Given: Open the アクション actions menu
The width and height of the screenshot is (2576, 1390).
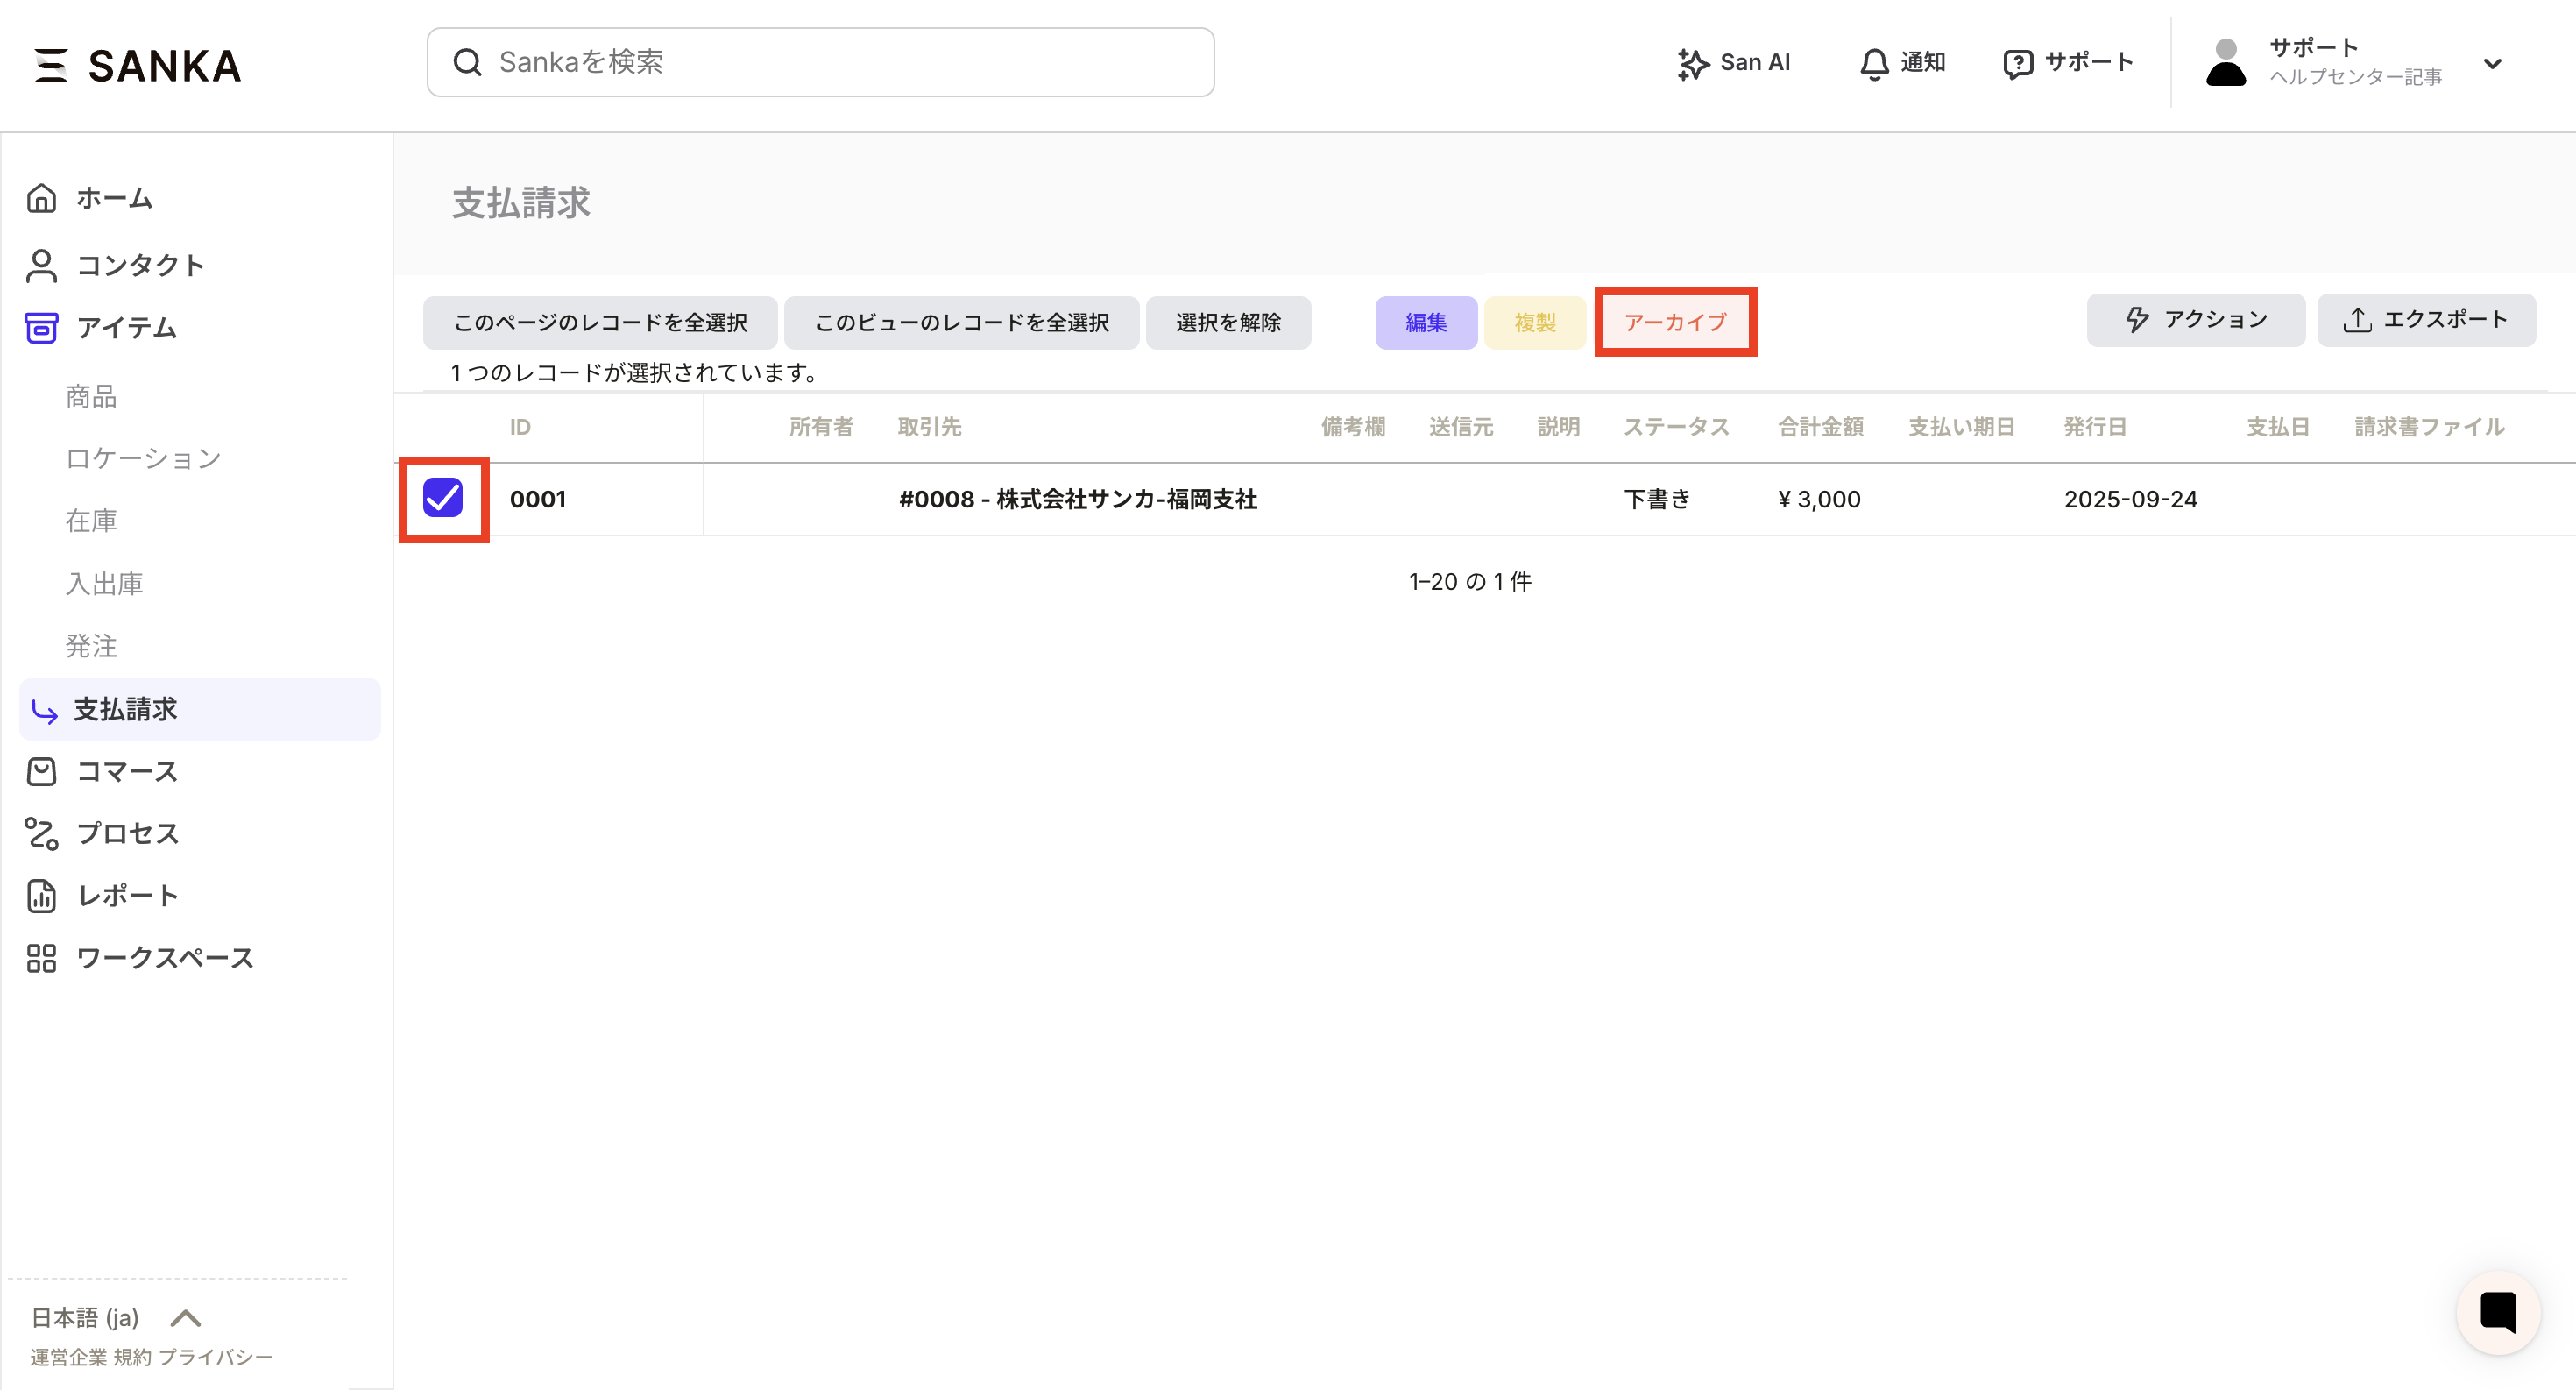Looking at the screenshot, I should click(x=2195, y=320).
